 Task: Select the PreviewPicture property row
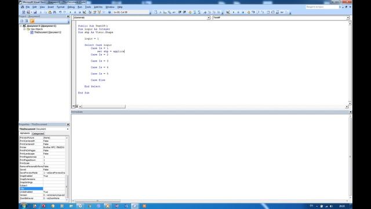pyautogui.click(x=42, y=138)
